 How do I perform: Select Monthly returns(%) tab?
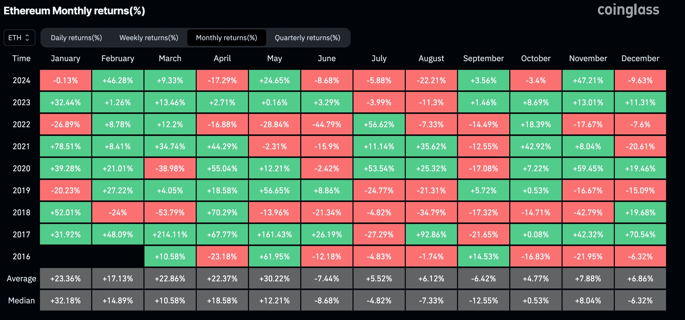[226, 37]
